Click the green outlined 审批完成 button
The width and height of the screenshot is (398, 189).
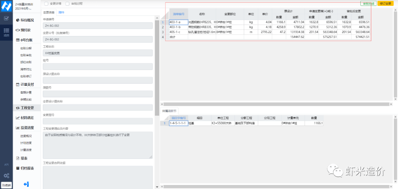click(368, 3)
